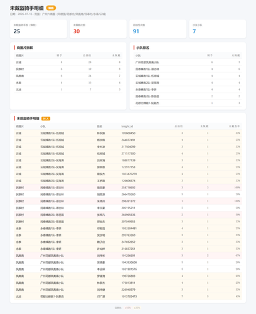Select knight ID 1023470278
The width and height of the screenshot is (256, 314).
coord(129,174)
